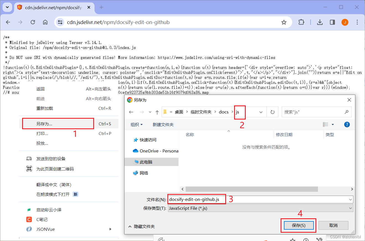The height and width of the screenshot is (241, 365).
Task: Open recent locations dropdown in dialog
Action: coord(150,112)
